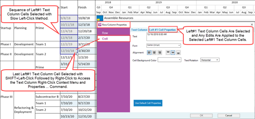Screen dimensions: 255x119
Task: Click Development in the Phase I row
Action: pyautogui.click(x=25, y=44)
